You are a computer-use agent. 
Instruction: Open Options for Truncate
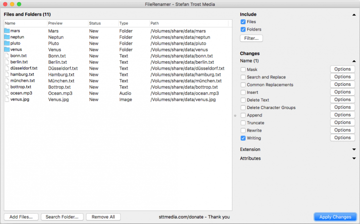coord(342,122)
